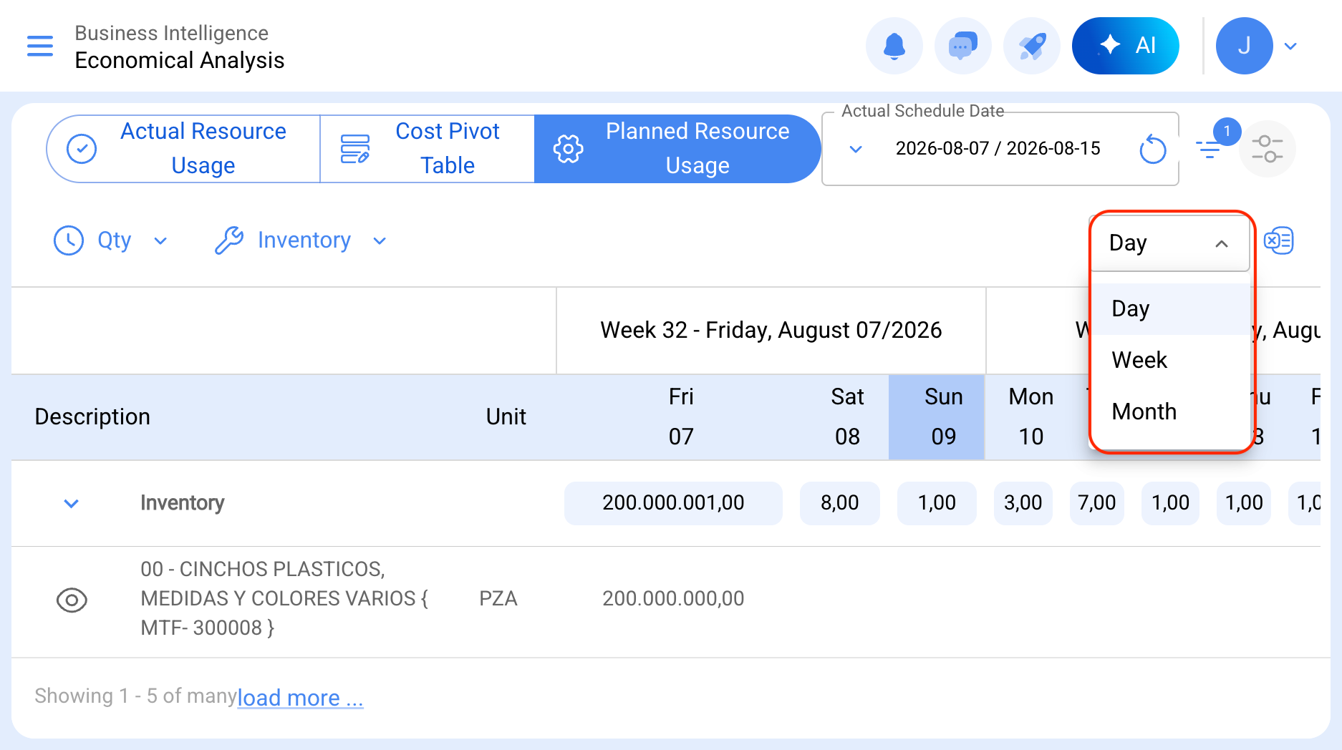Expand the user account chevron

[1290, 47]
